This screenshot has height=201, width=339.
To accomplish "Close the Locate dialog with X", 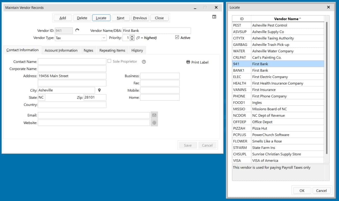I will point(328,7).
